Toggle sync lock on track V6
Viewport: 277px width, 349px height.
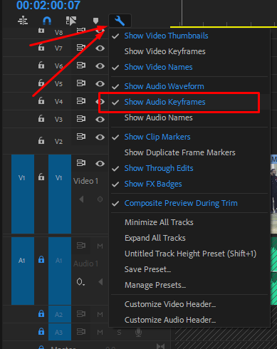(81, 66)
